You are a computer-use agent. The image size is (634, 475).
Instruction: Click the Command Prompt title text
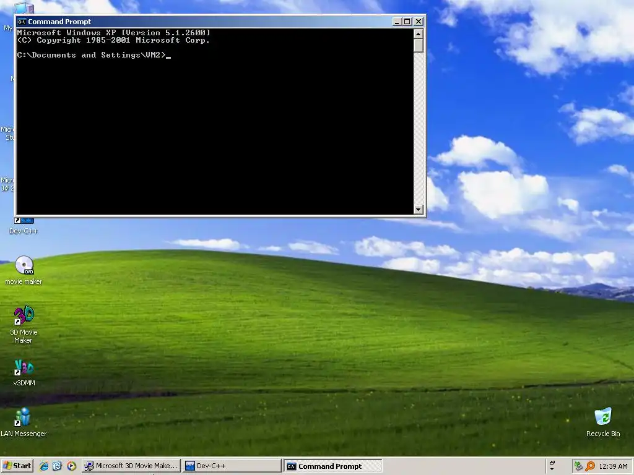coord(59,22)
